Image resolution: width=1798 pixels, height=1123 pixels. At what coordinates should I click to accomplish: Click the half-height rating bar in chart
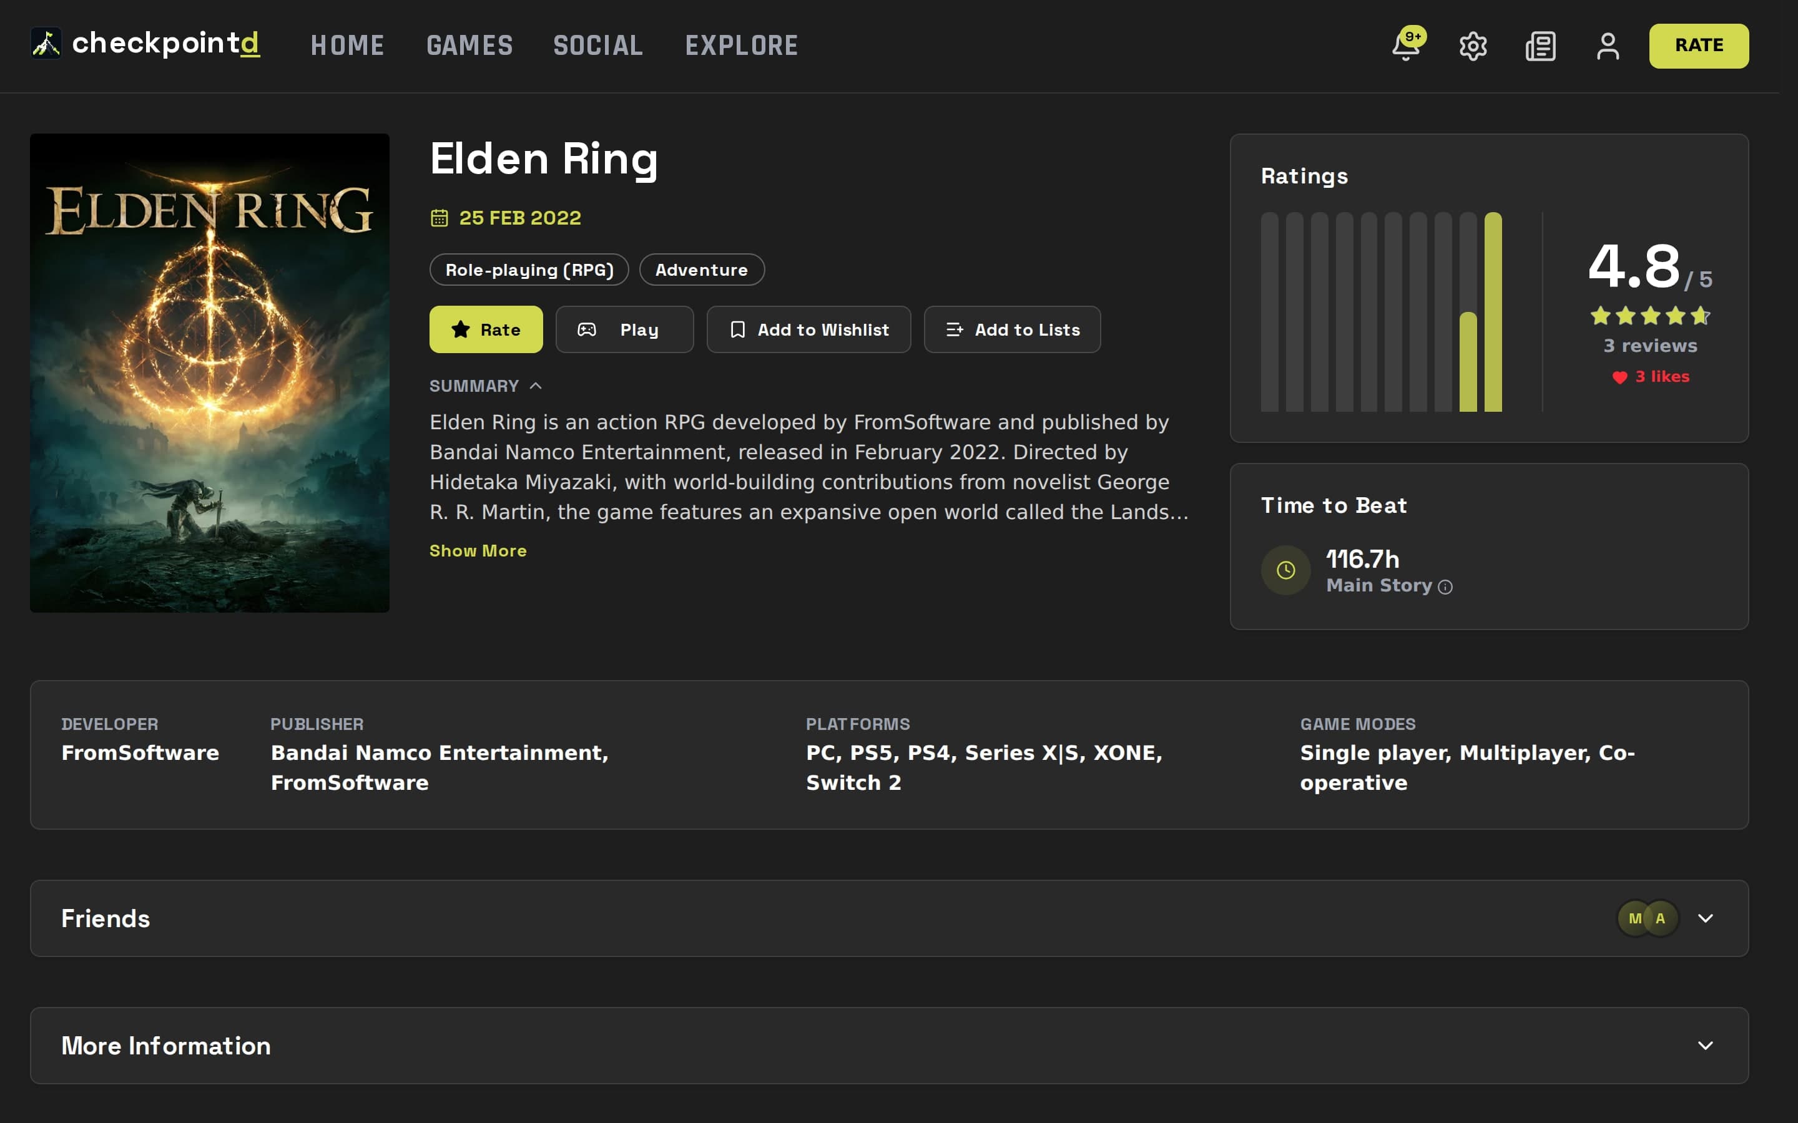pos(1468,362)
